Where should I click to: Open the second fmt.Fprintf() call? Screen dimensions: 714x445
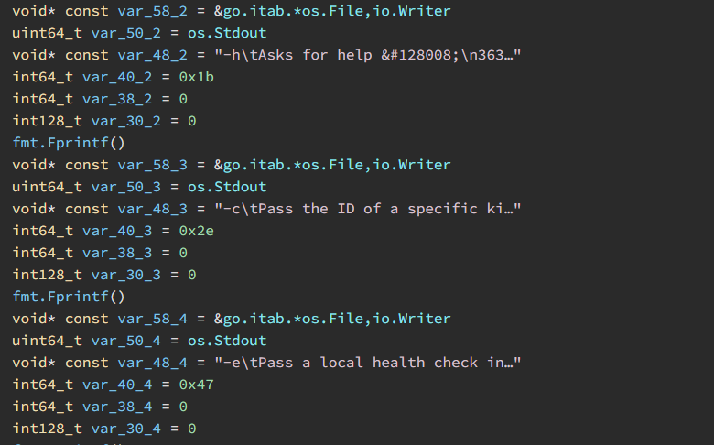click(x=69, y=297)
